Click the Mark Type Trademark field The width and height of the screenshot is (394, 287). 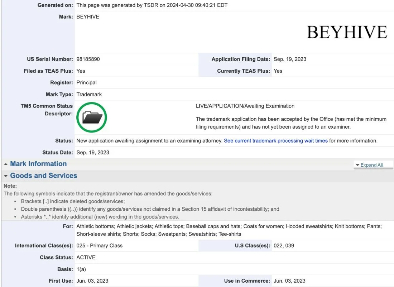(x=89, y=94)
